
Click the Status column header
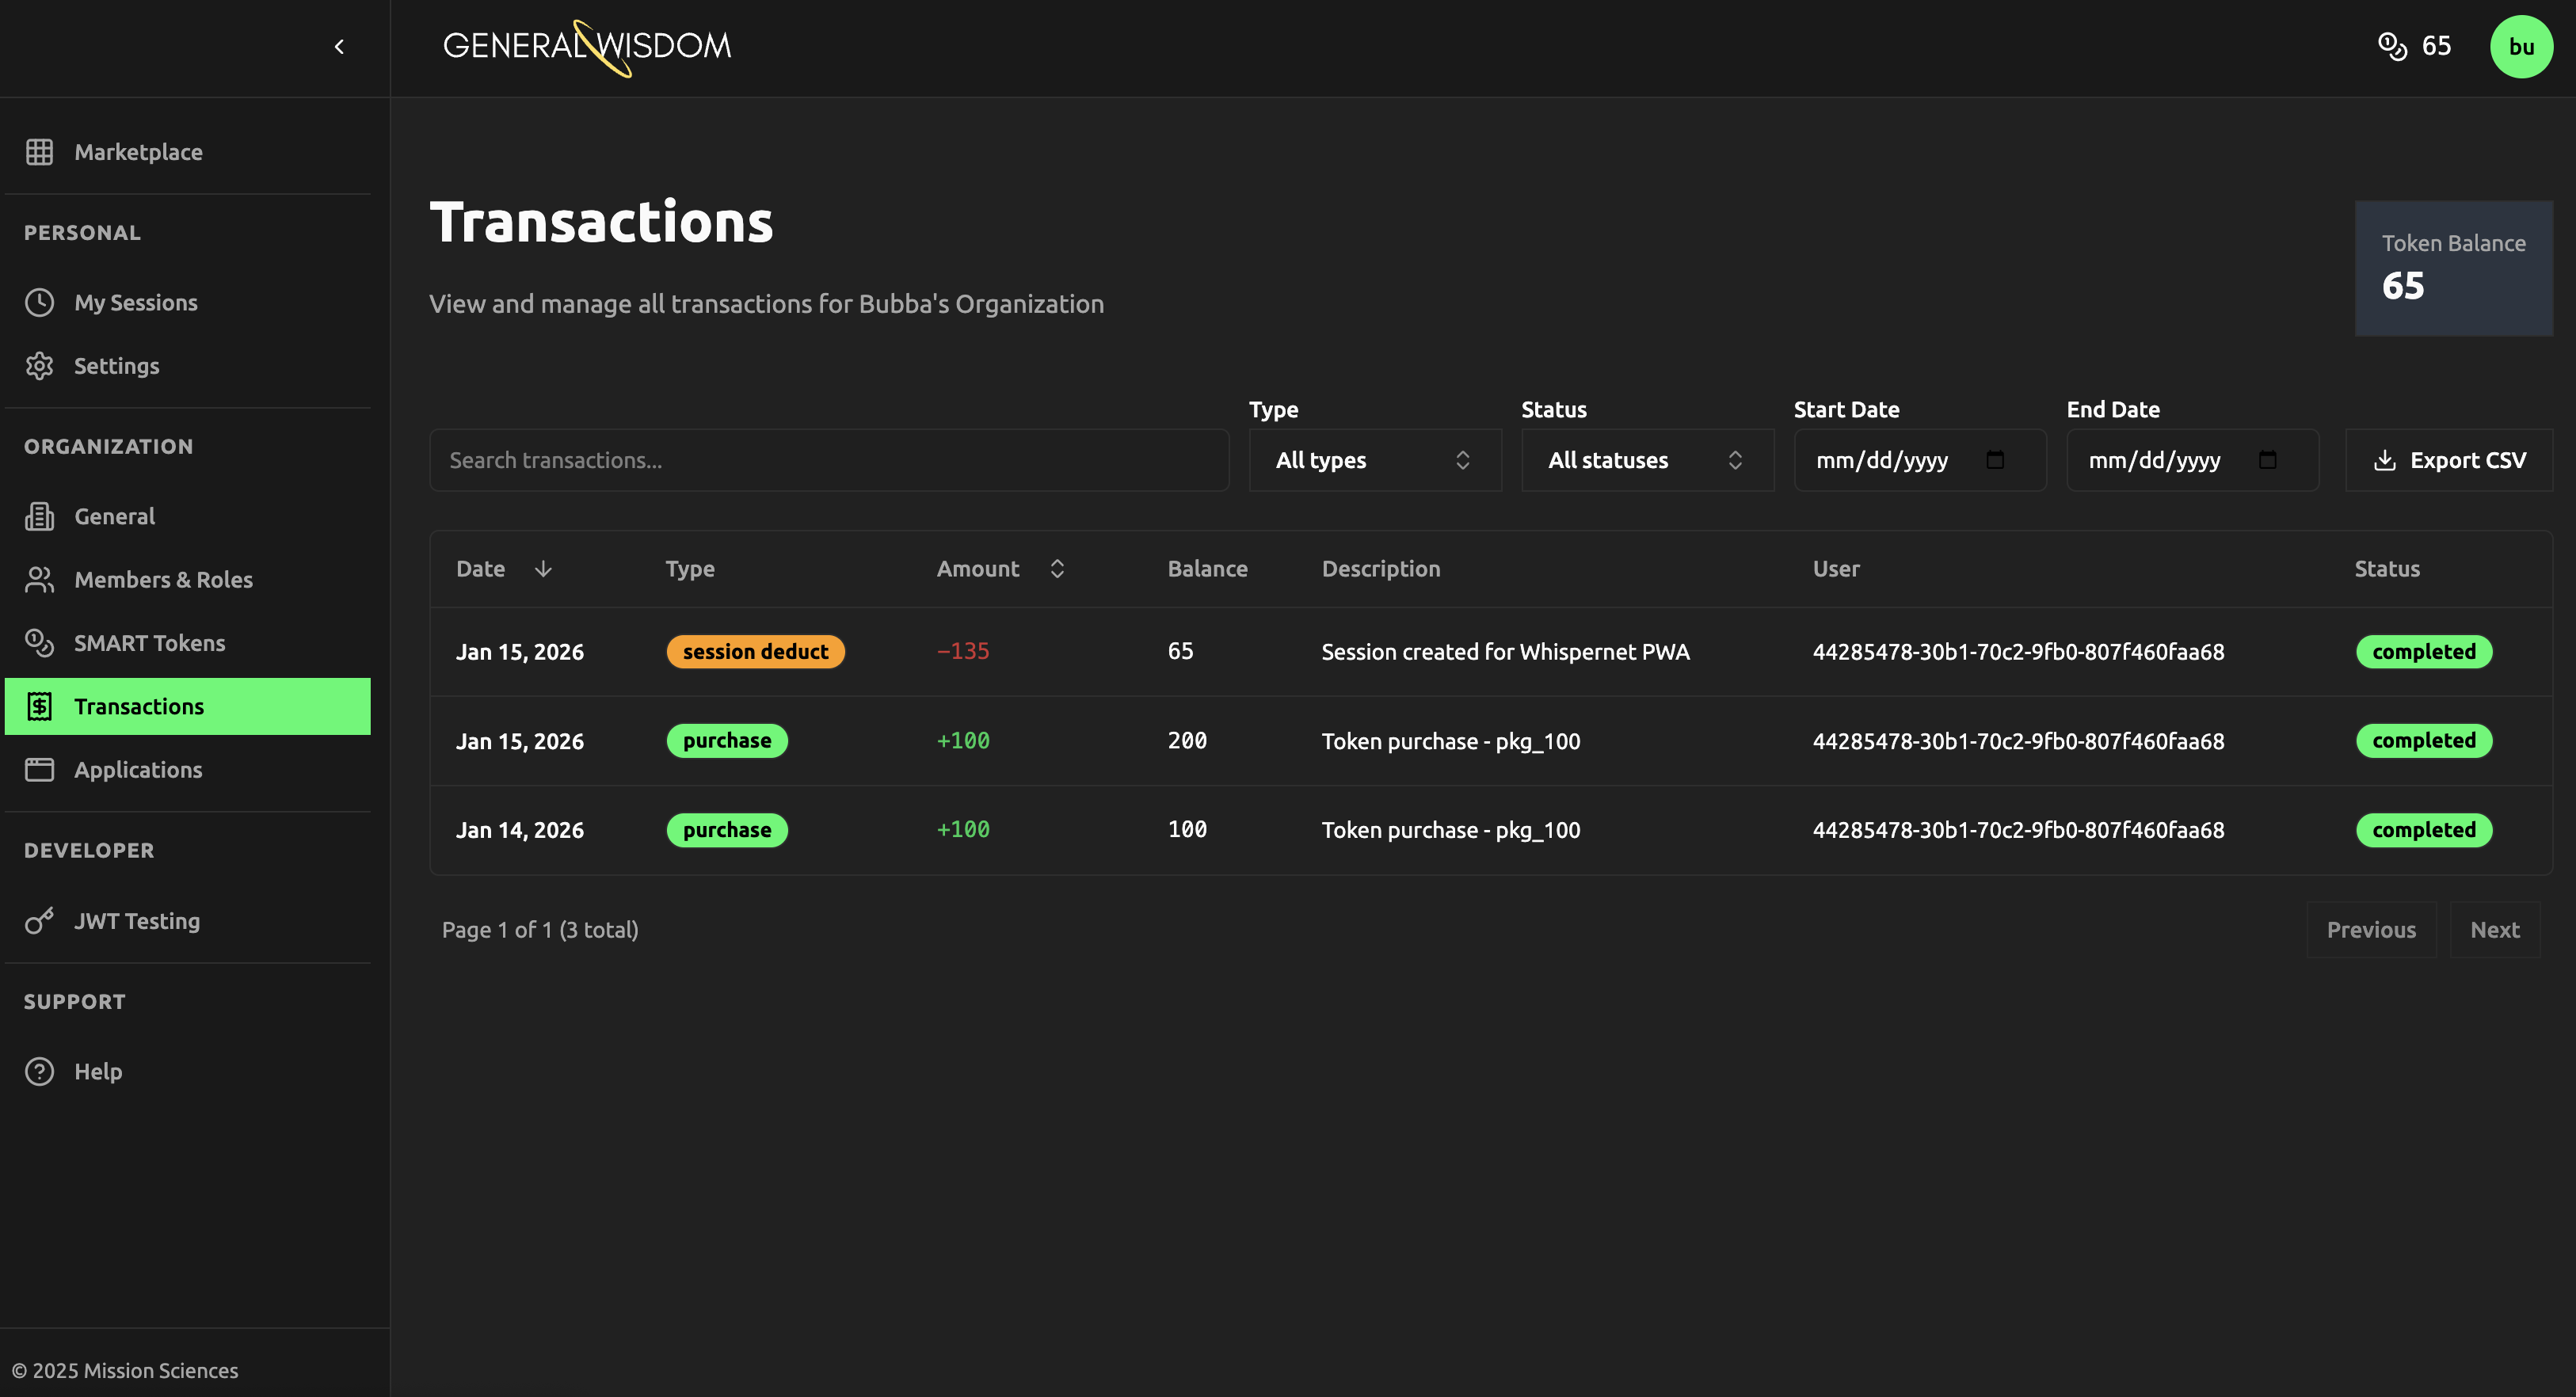tap(2387, 569)
